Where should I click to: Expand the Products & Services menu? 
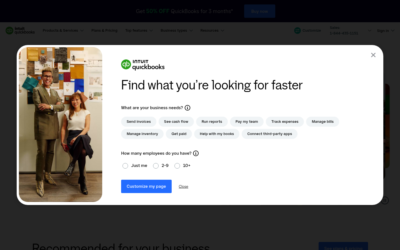click(x=63, y=31)
